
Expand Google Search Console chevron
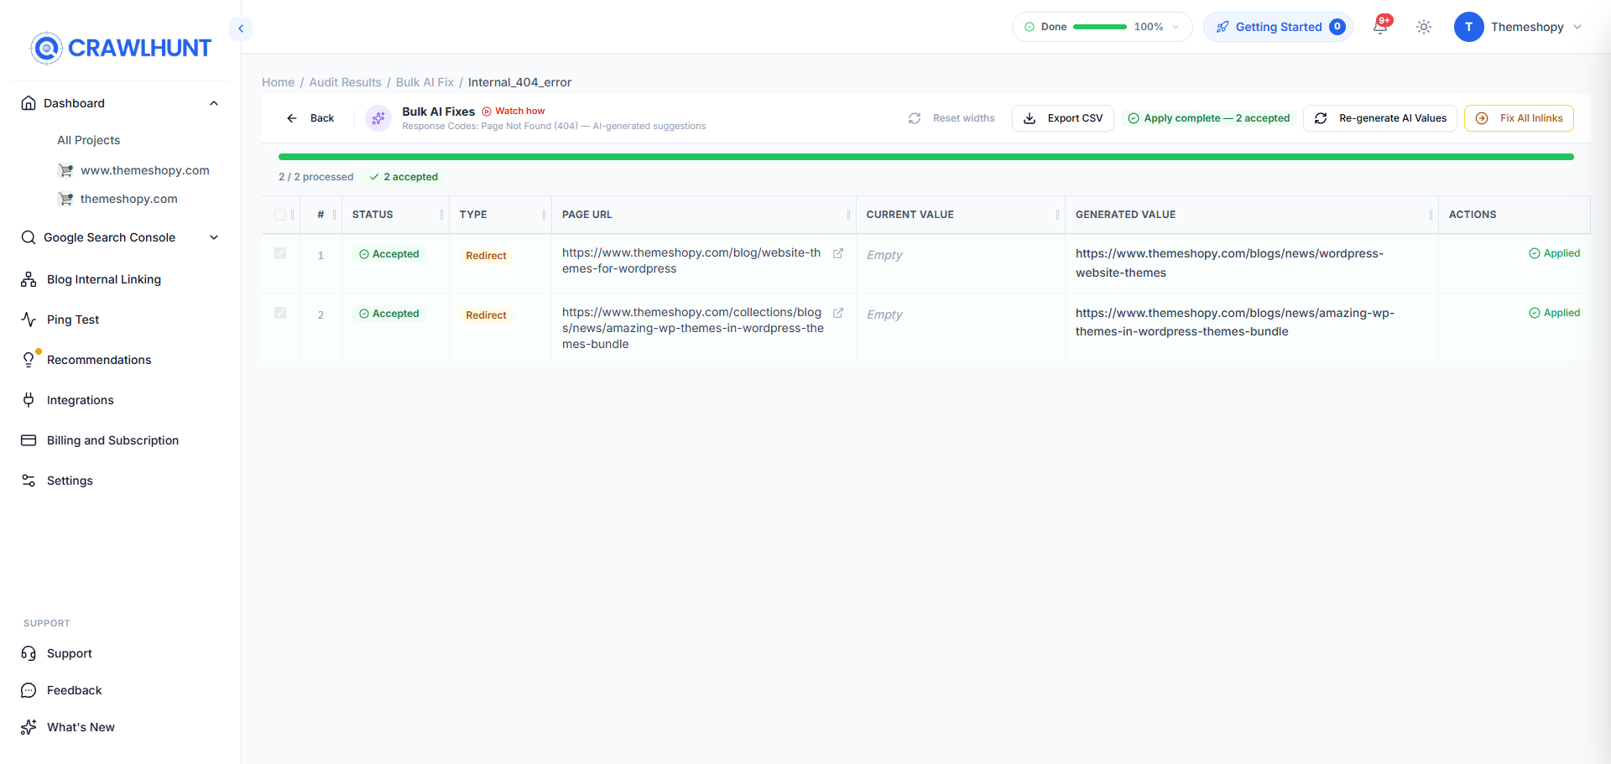coord(214,237)
